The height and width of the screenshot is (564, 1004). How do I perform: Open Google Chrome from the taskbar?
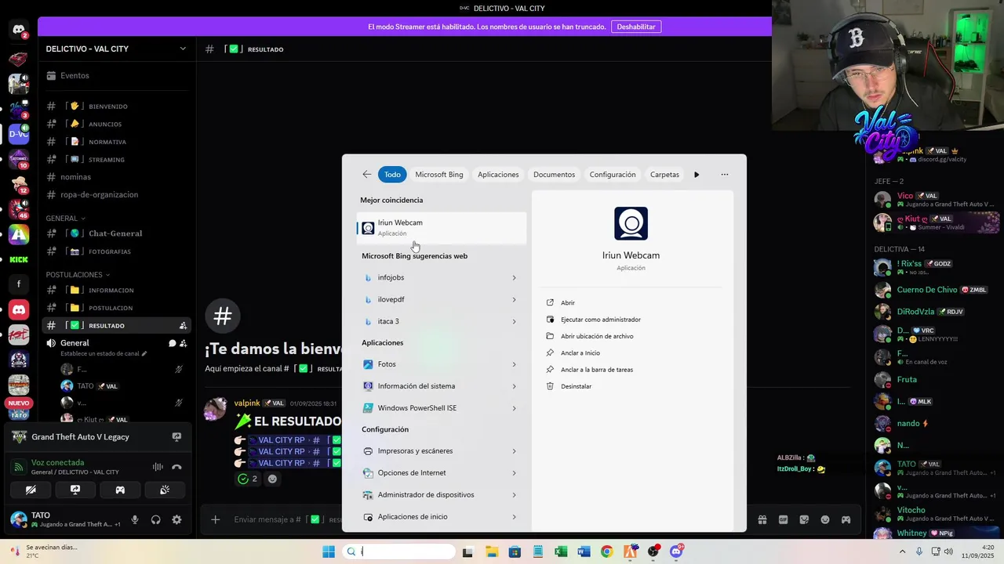coord(607,551)
